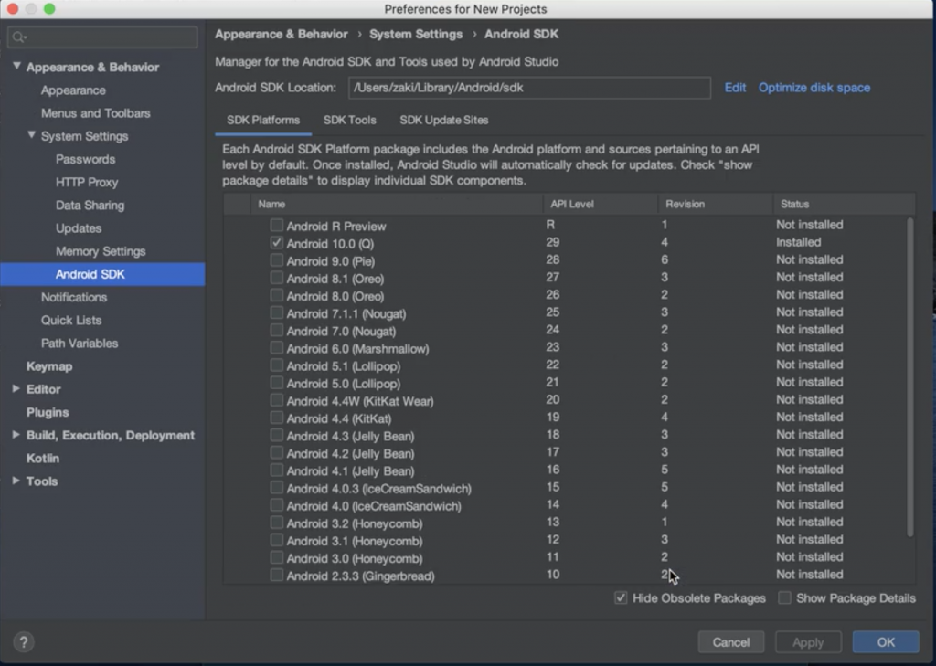Viewport: 936px width, 666px height.
Task: Click Android 4.0.3 (IceCreamSandwich) row text
Action: (379, 488)
